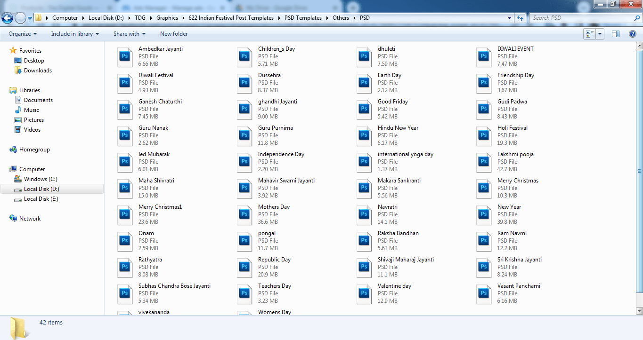Expand the address bar history dropdown
The width and height of the screenshot is (643, 340).
509,18
